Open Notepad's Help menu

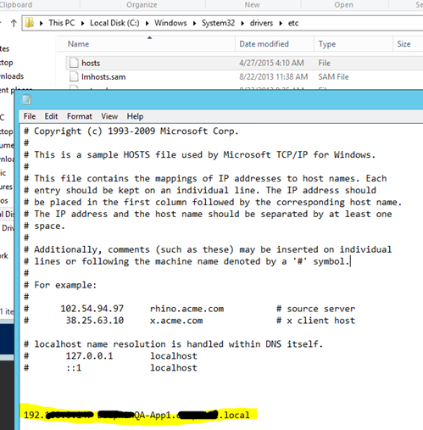(x=135, y=116)
